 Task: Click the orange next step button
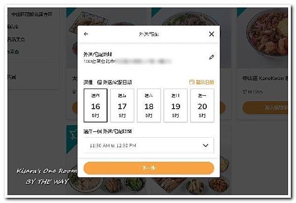click(149, 168)
